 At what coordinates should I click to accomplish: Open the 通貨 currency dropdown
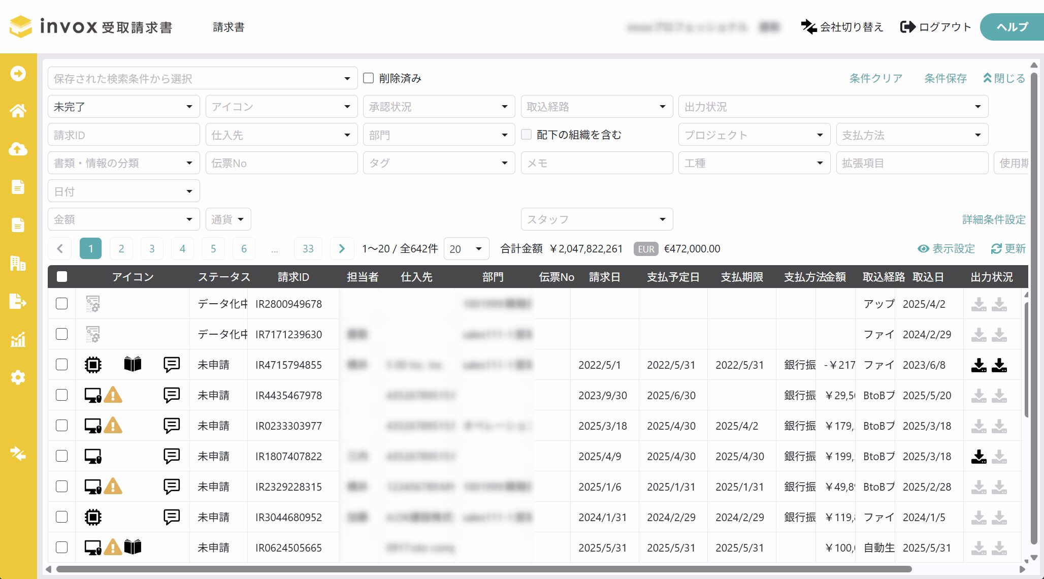228,219
